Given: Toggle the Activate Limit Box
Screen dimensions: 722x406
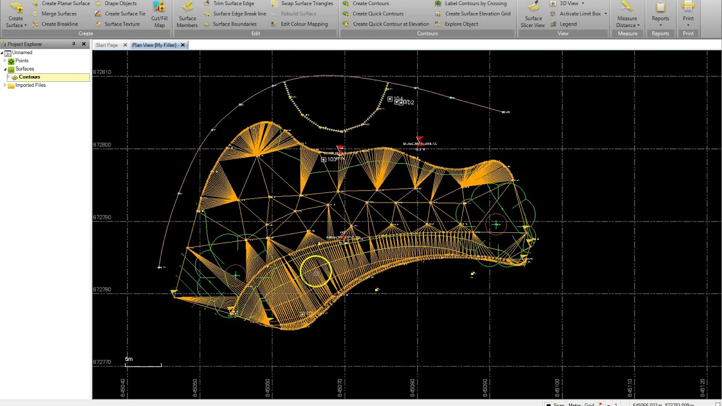Looking at the screenshot, I should pyautogui.click(x=575, y=14).
